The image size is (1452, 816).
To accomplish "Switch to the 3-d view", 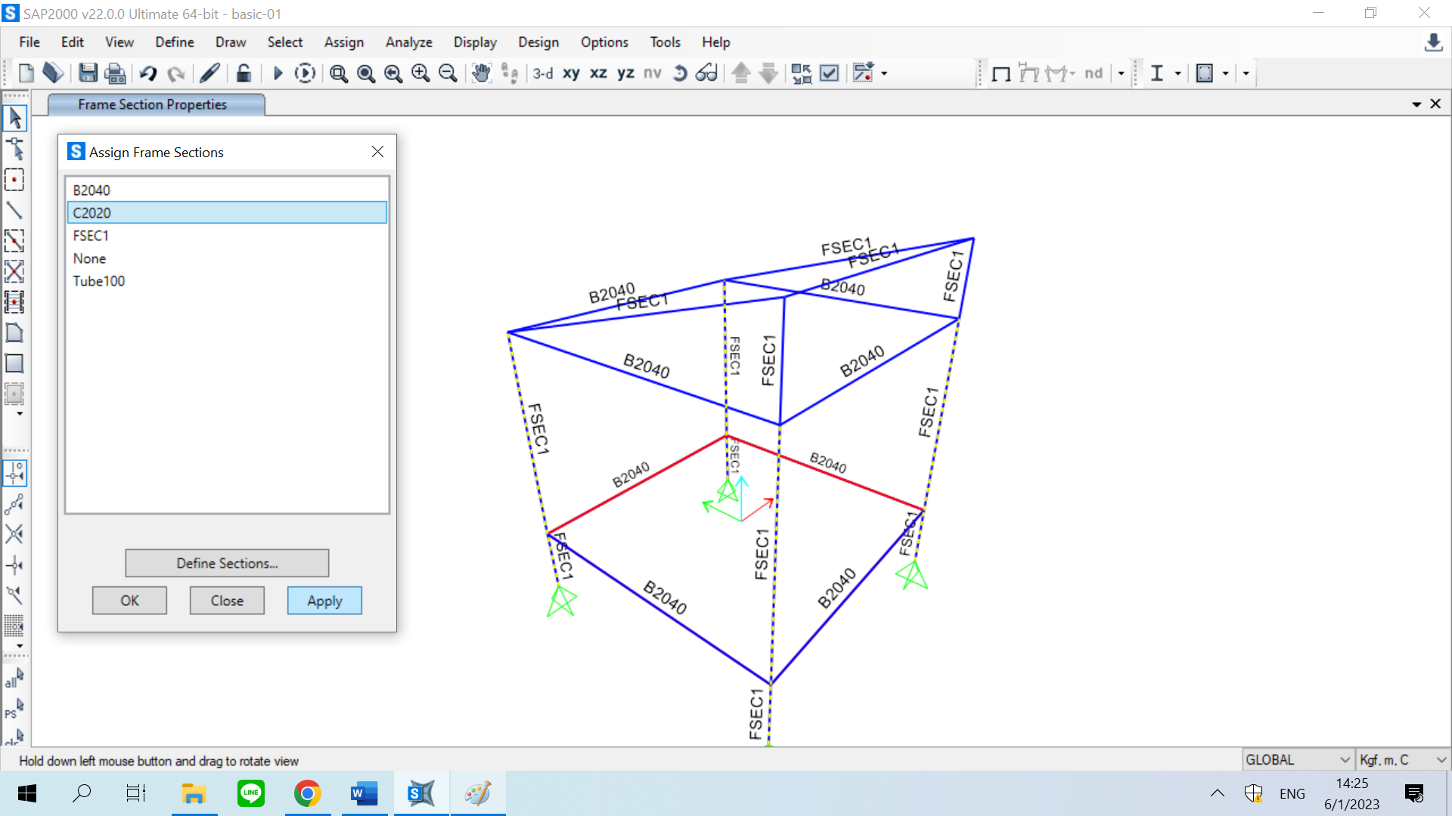I will coord(542,73).
